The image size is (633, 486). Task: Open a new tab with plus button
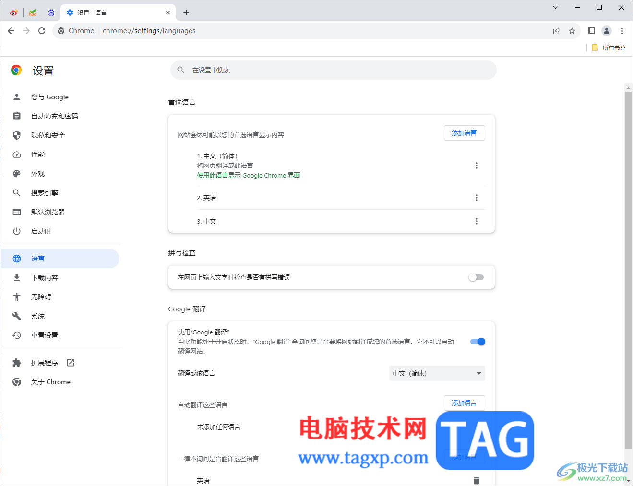pyautogui.click(x=186, y=12)
